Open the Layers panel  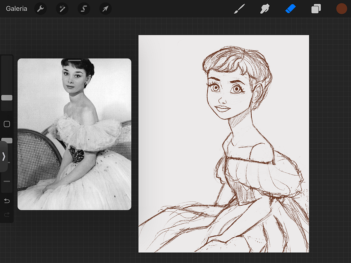[316, 9]
